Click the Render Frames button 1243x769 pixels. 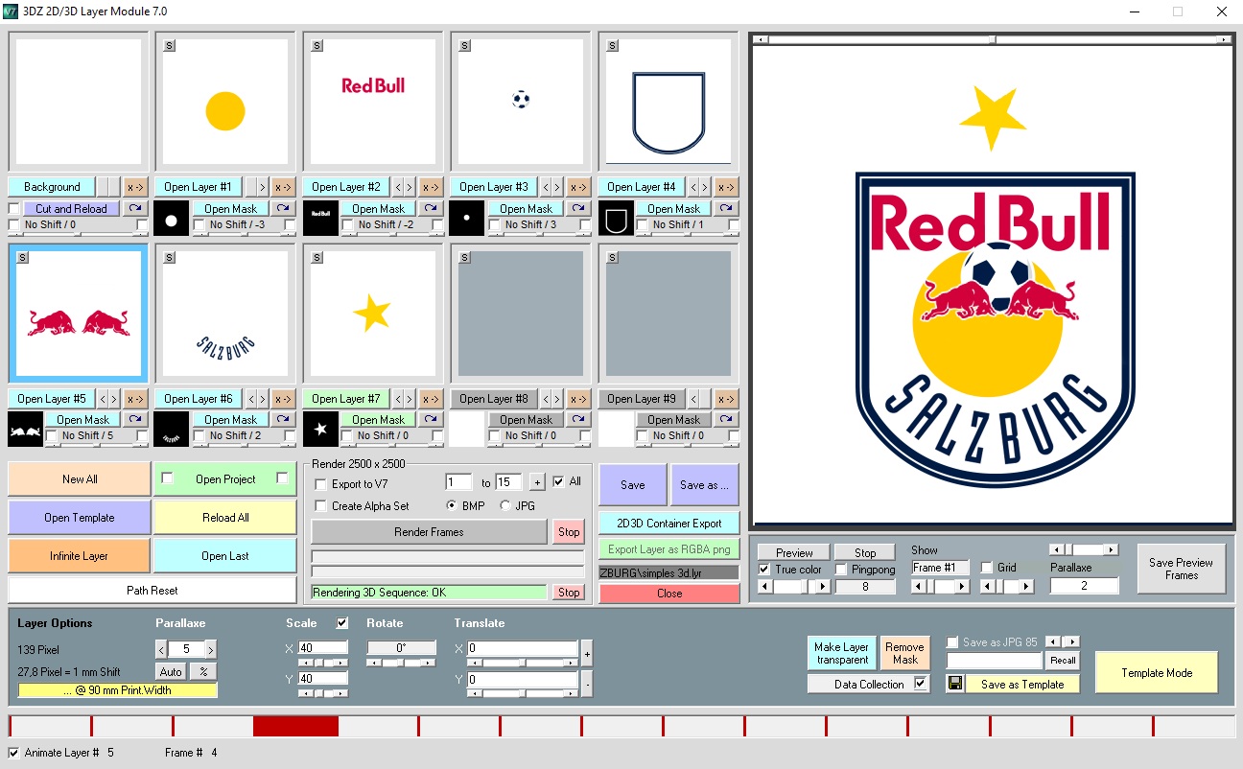pyautogui.click(x=429, y=532)
